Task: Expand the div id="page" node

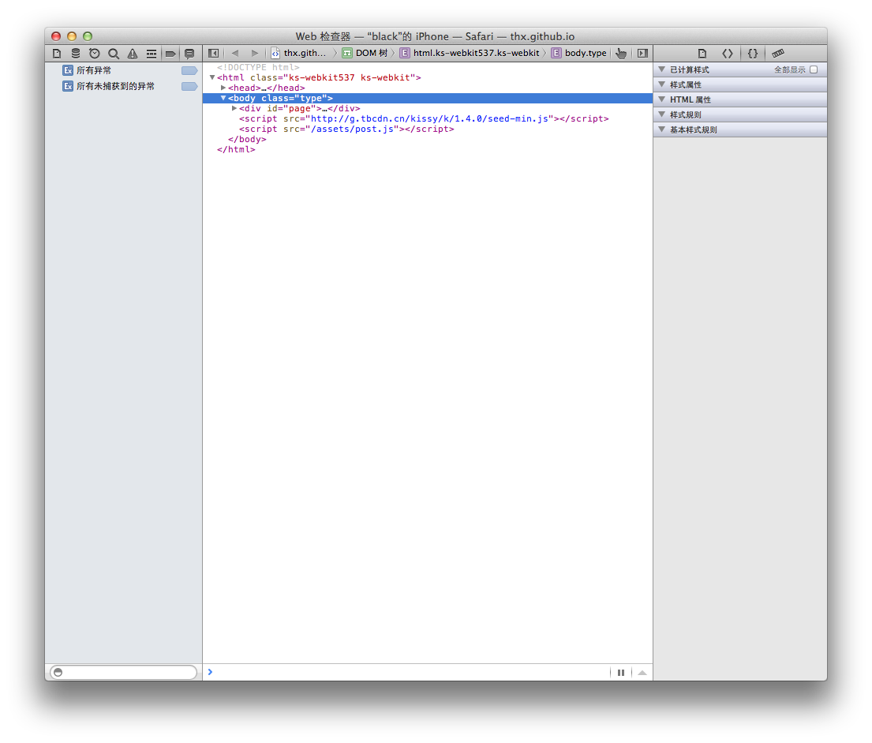Action: point(234,108)
